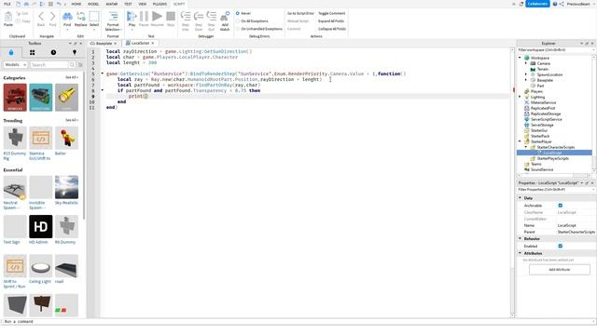Click the Toggle Comment action
The width and height of the screenshot is (597, 335).
tap(332, 13)
